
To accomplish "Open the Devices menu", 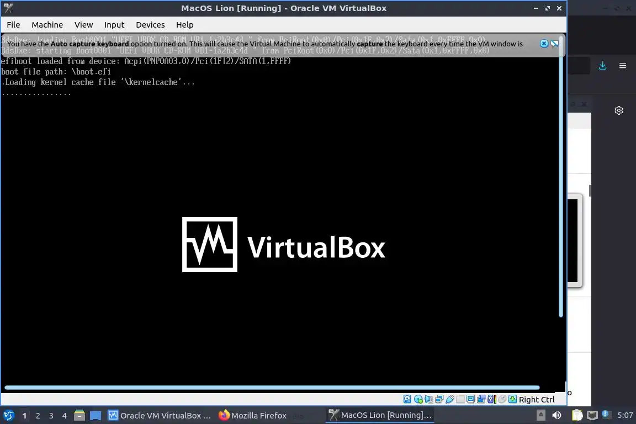I will [x=150, y=25].
